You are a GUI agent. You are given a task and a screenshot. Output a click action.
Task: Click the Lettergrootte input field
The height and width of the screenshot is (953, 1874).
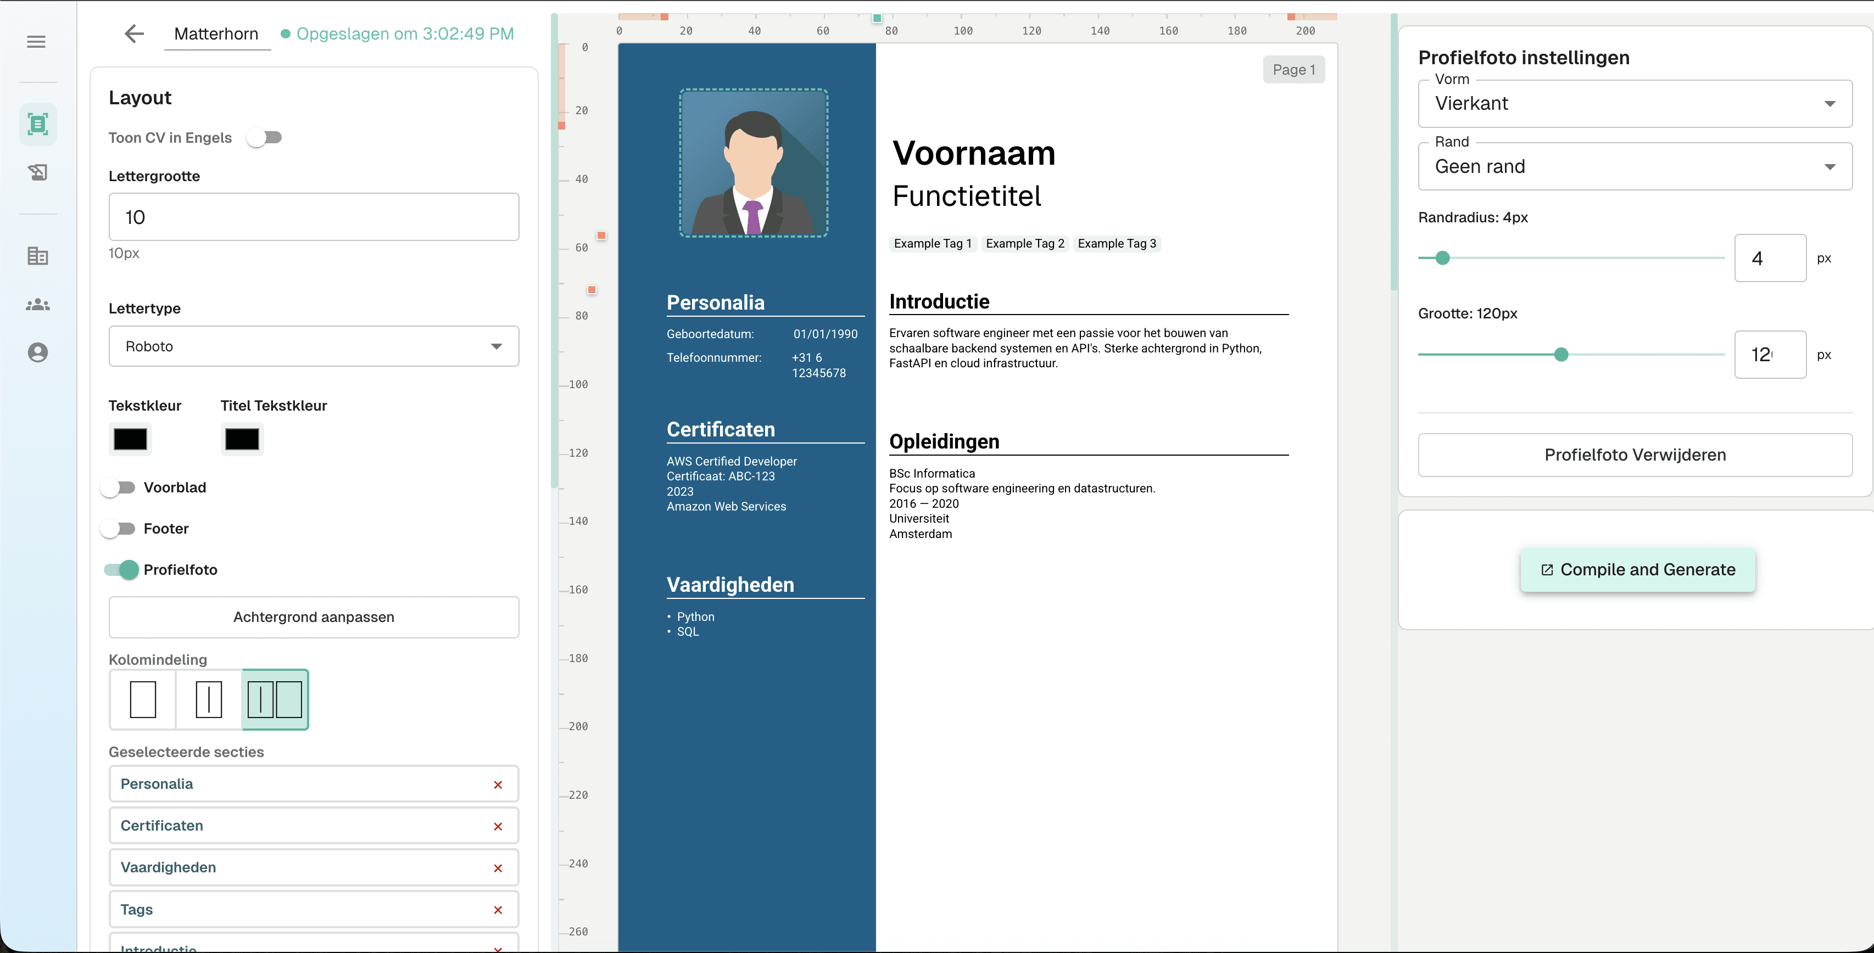(314, 217)
